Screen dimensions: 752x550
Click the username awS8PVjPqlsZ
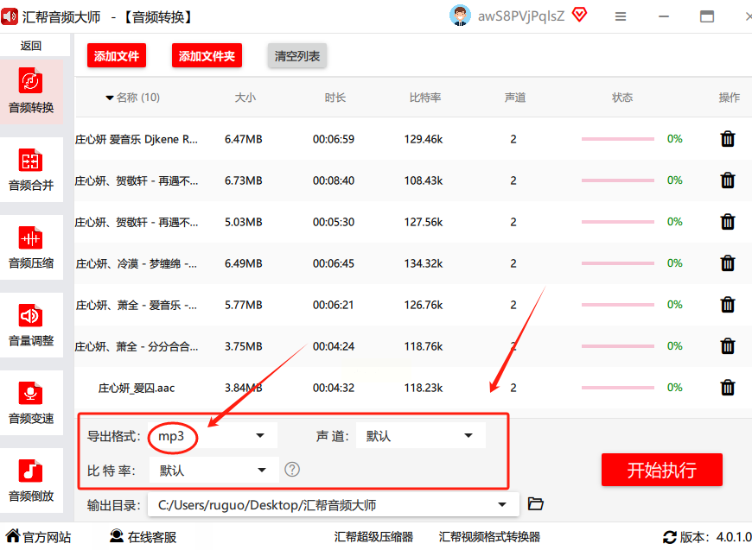521,16
